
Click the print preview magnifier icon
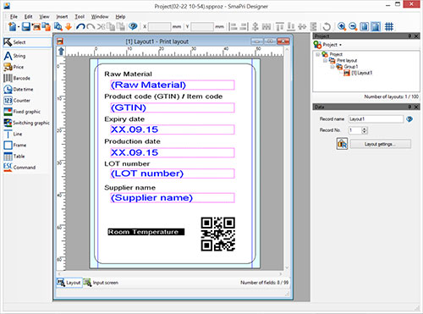point(58,26)
